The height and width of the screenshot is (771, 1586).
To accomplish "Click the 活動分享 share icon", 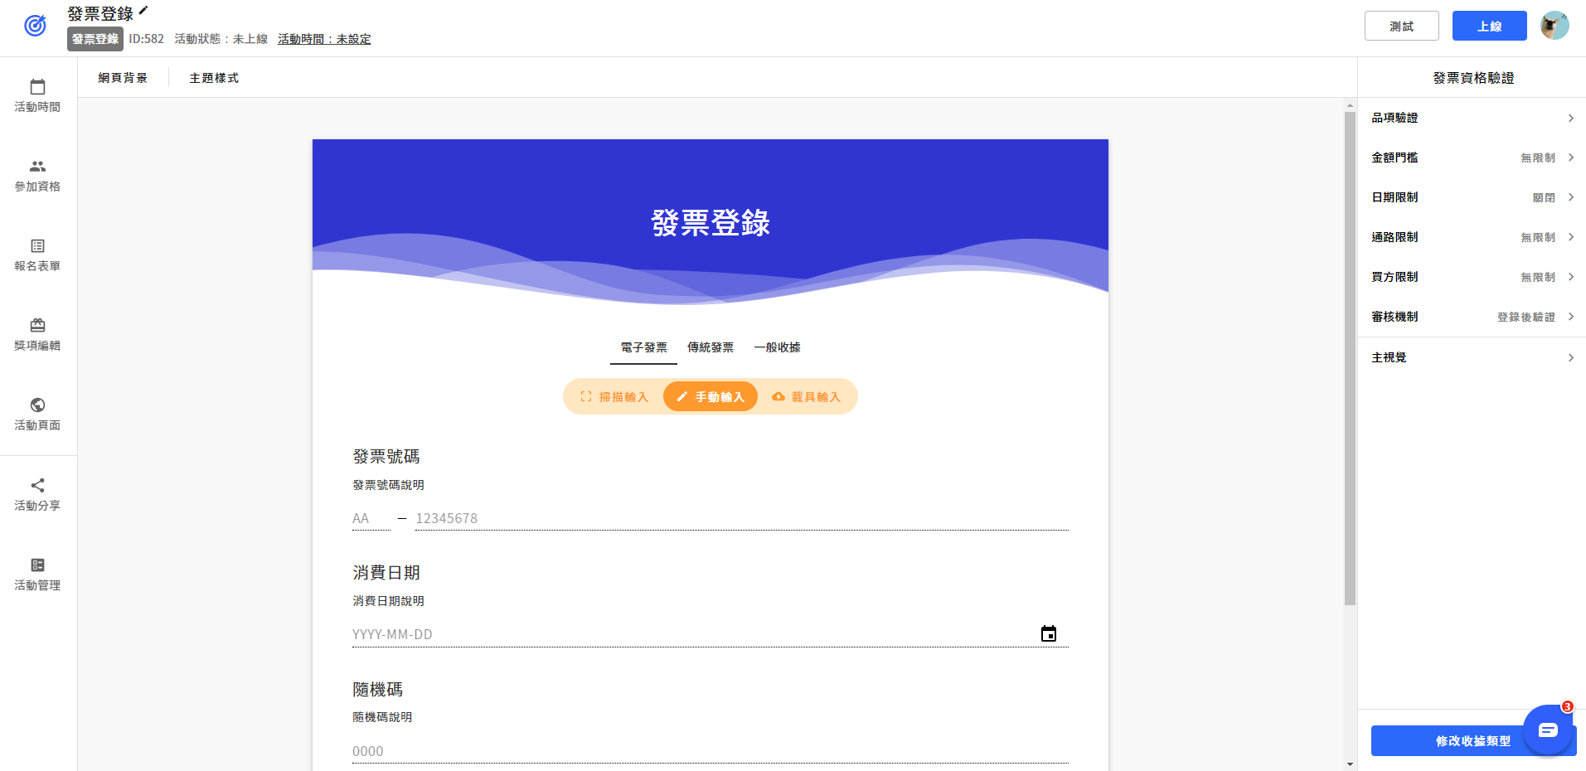I will coord(36,492).
